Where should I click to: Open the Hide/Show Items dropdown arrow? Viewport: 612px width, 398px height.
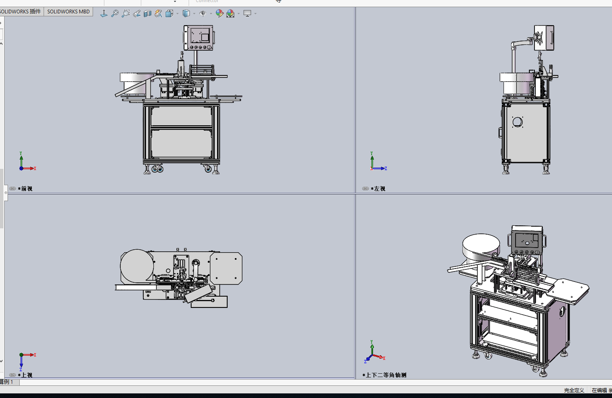[211, 13]
